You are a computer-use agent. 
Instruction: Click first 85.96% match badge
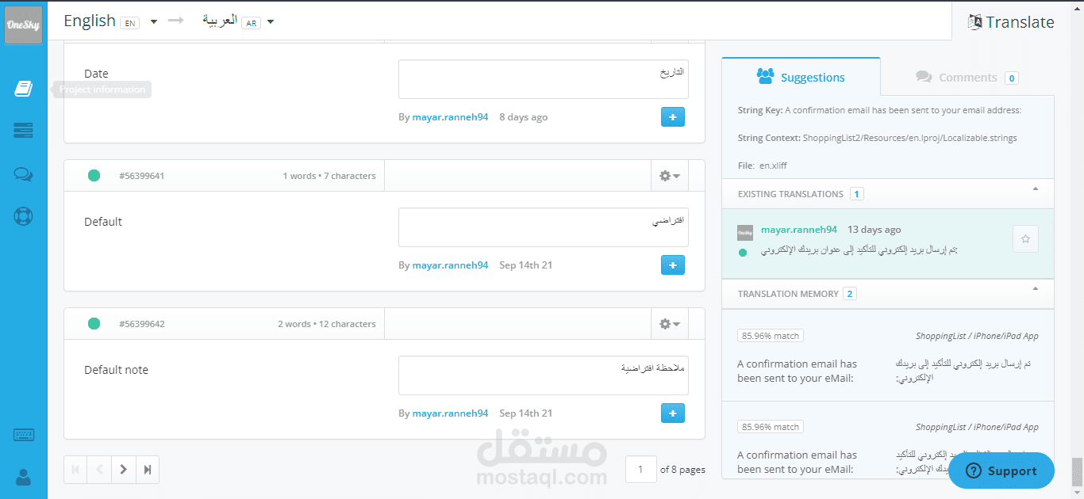point(770,336)
